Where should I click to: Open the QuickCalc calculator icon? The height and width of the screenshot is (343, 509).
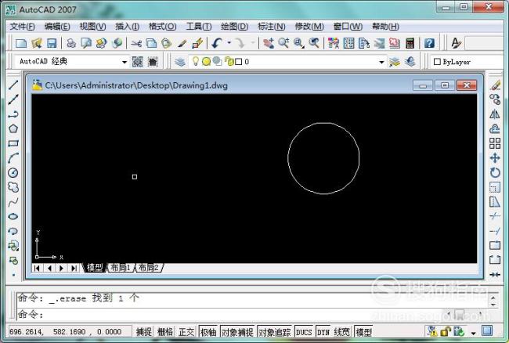coord(410,43)
